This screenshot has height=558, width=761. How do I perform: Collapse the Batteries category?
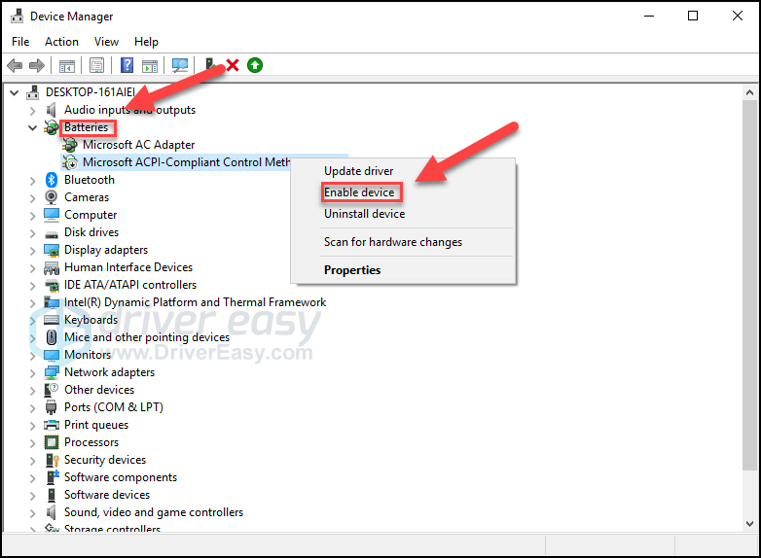click(32, 128)
